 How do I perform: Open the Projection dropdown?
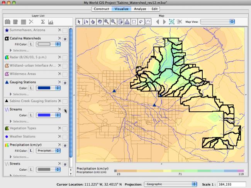point(170,184)
